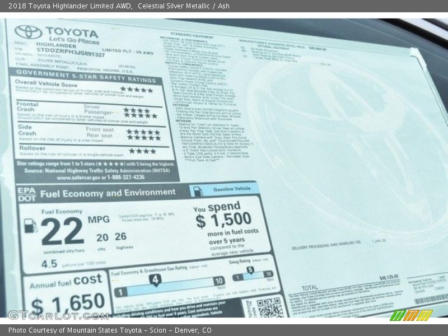Screen dimensions: 448x336
Task: Click the colorful striped logo in bottom corner
Action: [411, 315]
